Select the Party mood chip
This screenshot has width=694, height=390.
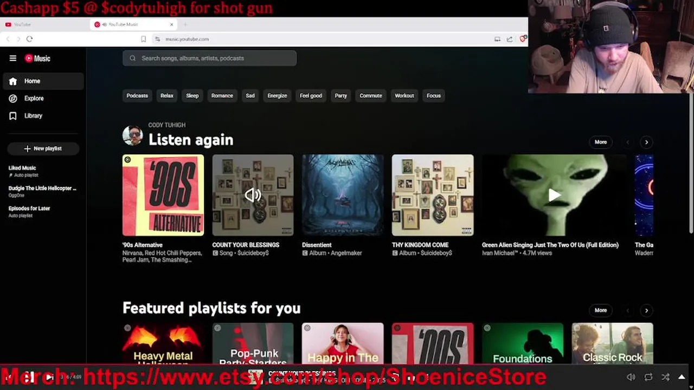tap(340, 95)
